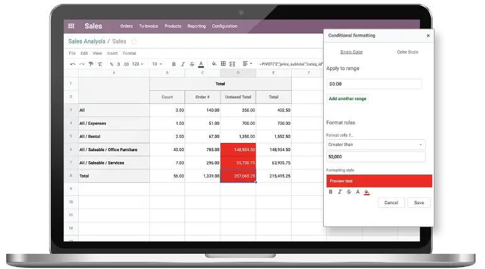Select row 6 header

(x=71, y=149)
